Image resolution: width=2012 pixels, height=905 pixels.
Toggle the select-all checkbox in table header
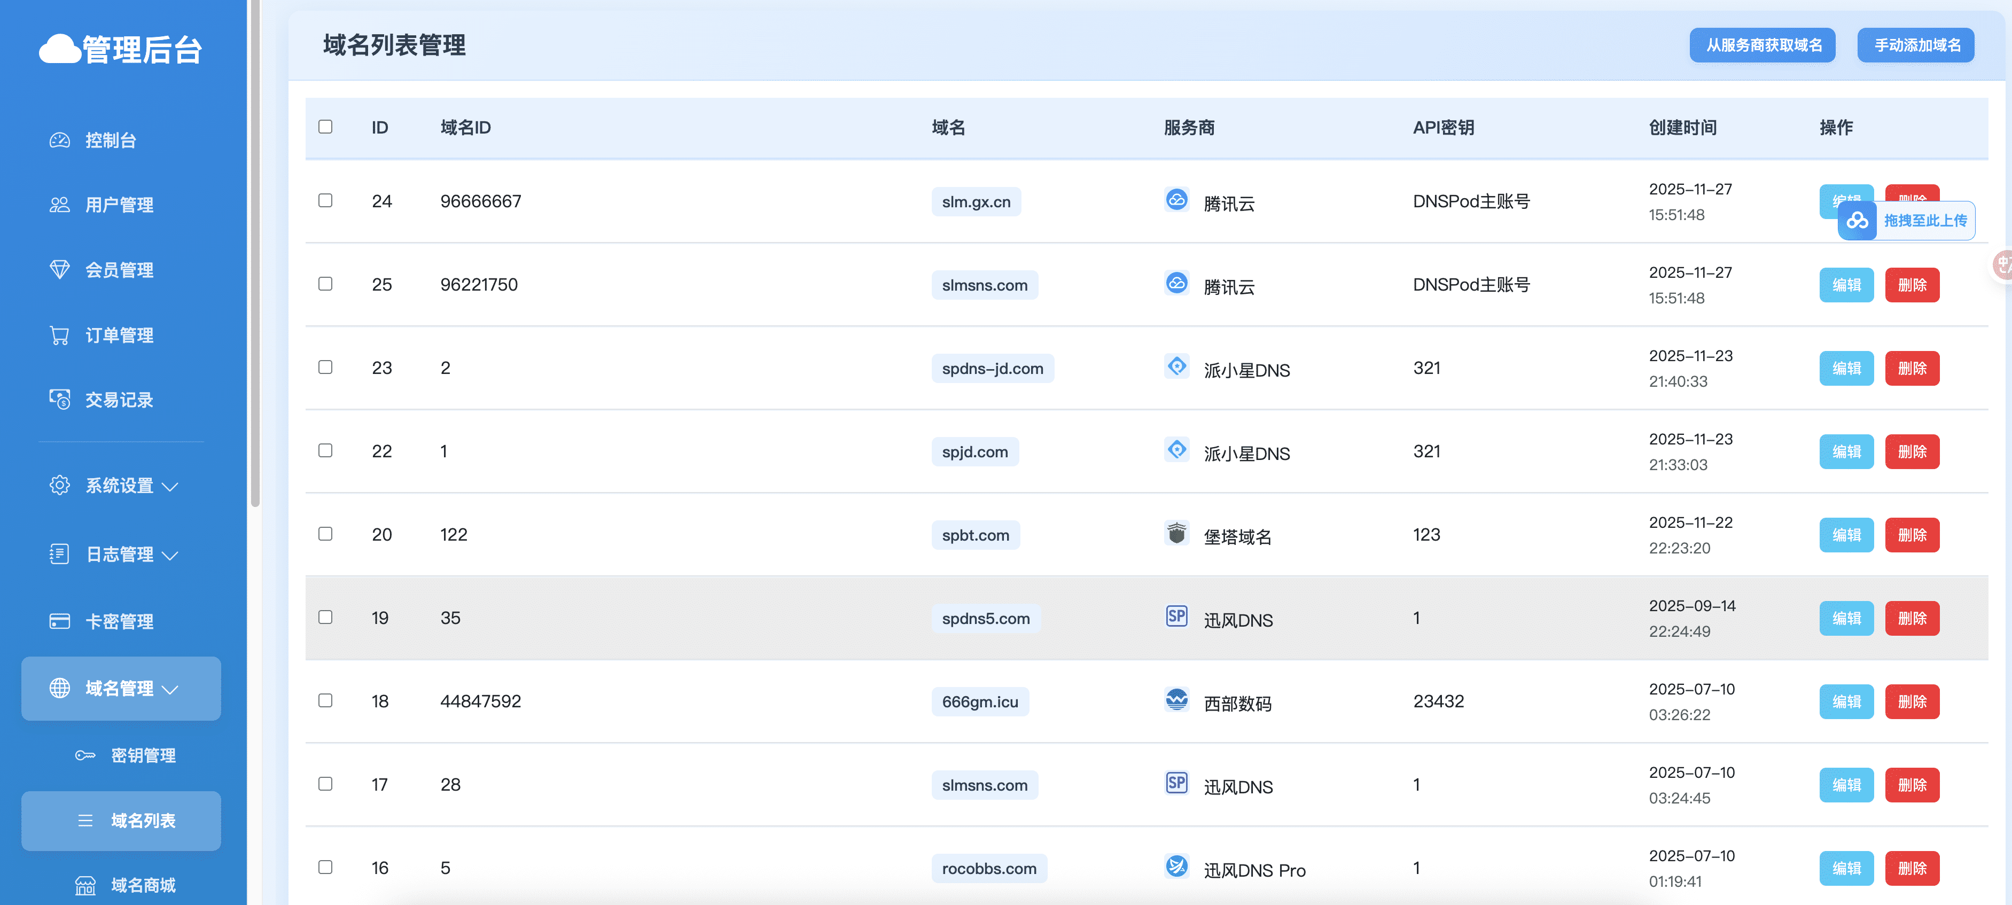tap(326, 127)
